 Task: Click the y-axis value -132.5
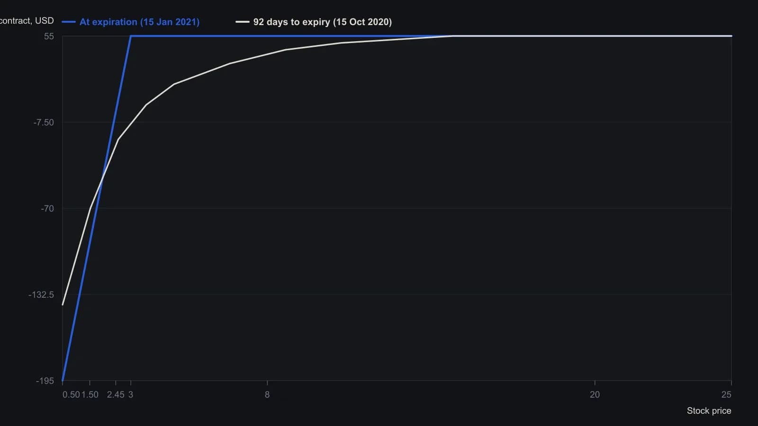pyautogui.click(x=41, y=295)
